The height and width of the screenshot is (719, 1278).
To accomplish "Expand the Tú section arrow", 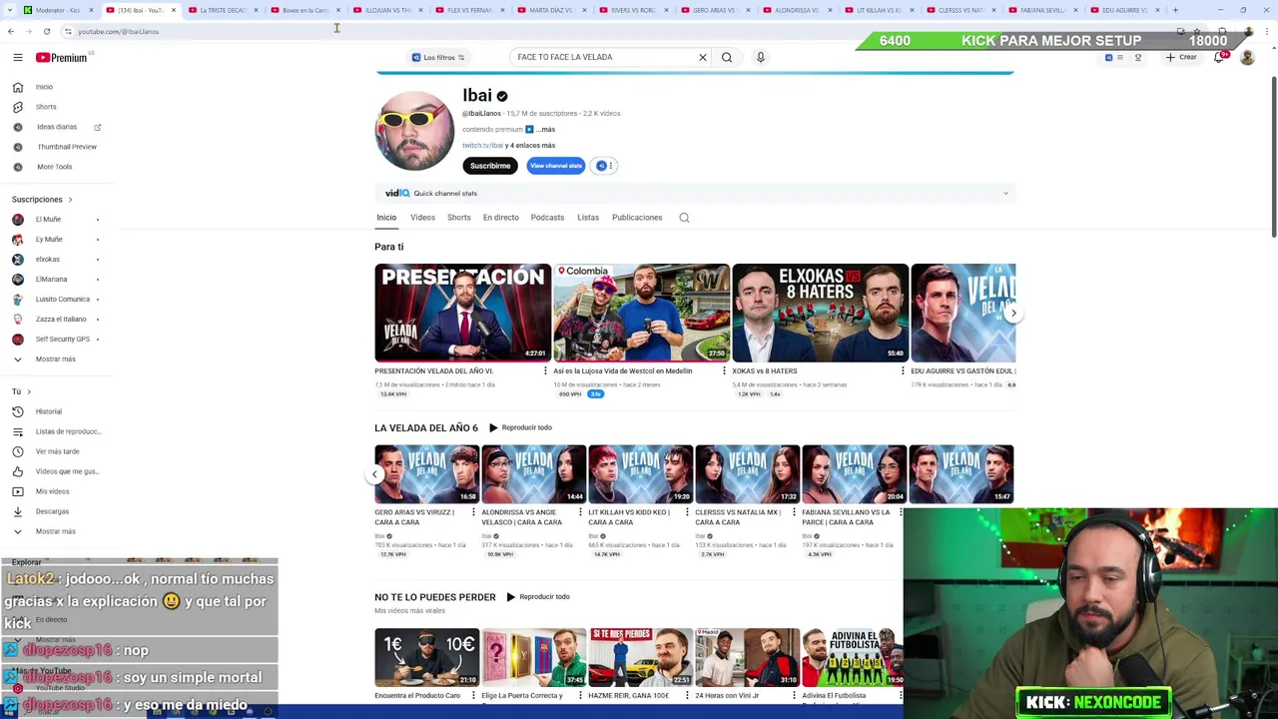I will [x=28, y=391].
